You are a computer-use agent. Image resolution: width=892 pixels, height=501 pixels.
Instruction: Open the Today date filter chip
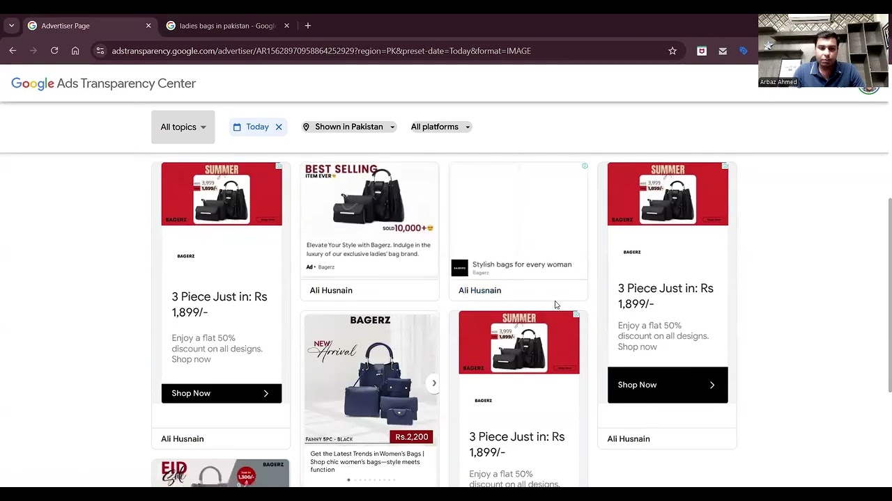tap(257, 127)
